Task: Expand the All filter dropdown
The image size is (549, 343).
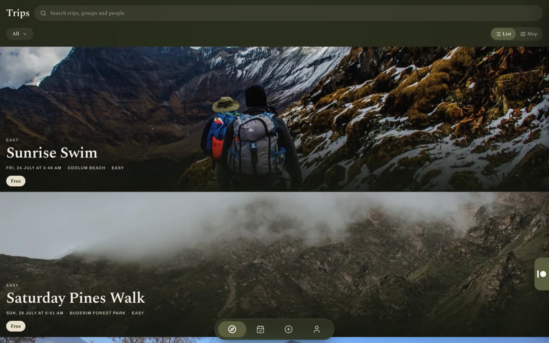Action: pos(20,34)
